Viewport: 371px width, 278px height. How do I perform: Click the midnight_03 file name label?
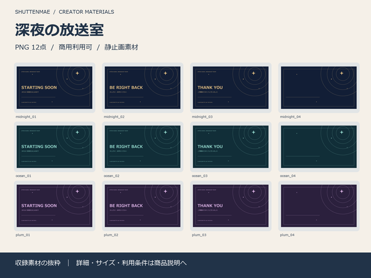[202, 117]
